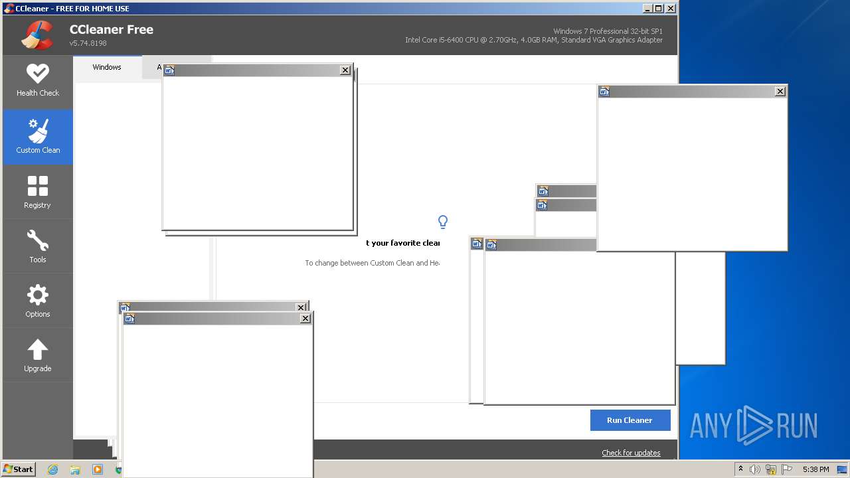Click the title bar of the top-center window
The image size is (850, 478).
[258, 70]
